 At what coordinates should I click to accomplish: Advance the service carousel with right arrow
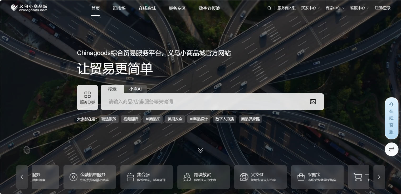click(379, 177)
